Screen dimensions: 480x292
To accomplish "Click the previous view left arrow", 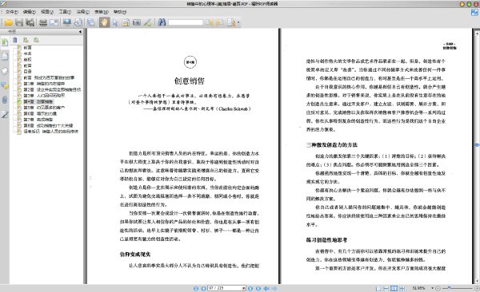I will tap(266, 288).
